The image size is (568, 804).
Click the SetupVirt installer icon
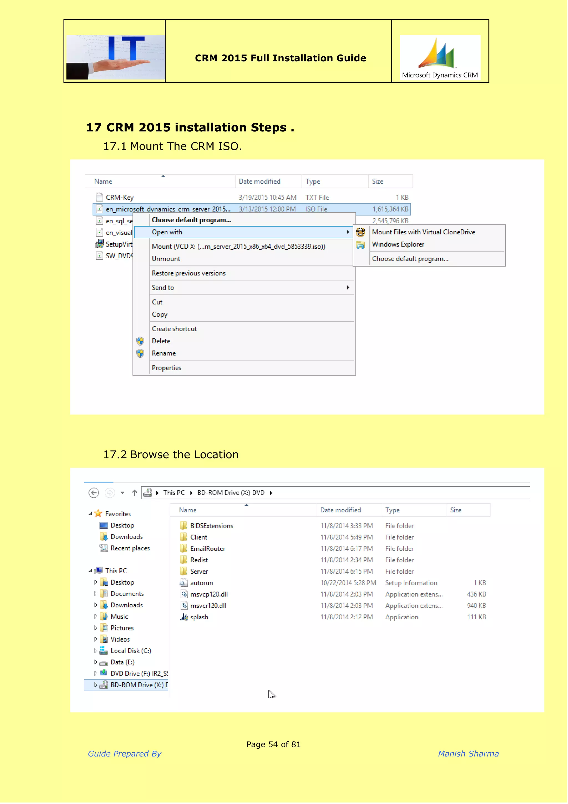tap(100, 244)
